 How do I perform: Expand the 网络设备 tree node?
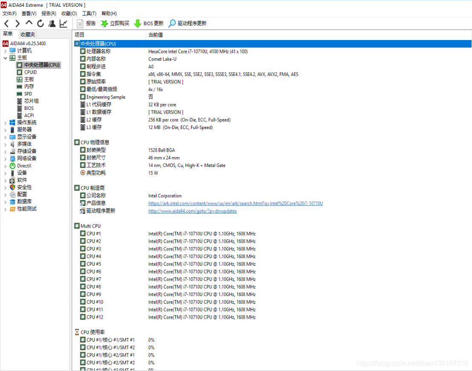tap(5, 159)
